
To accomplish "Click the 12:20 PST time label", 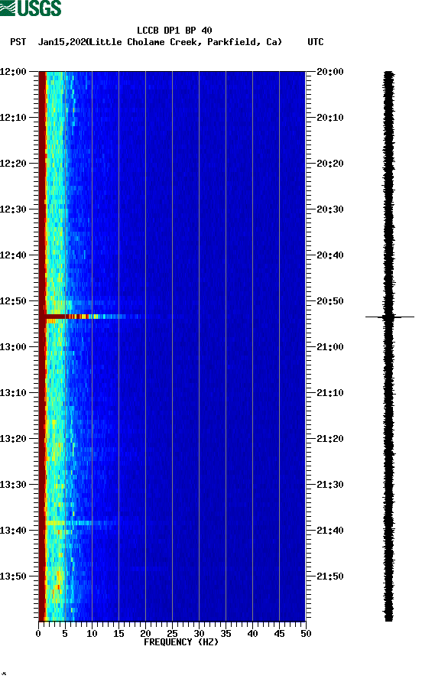I will pyautogui.click(x=13, y=164).
